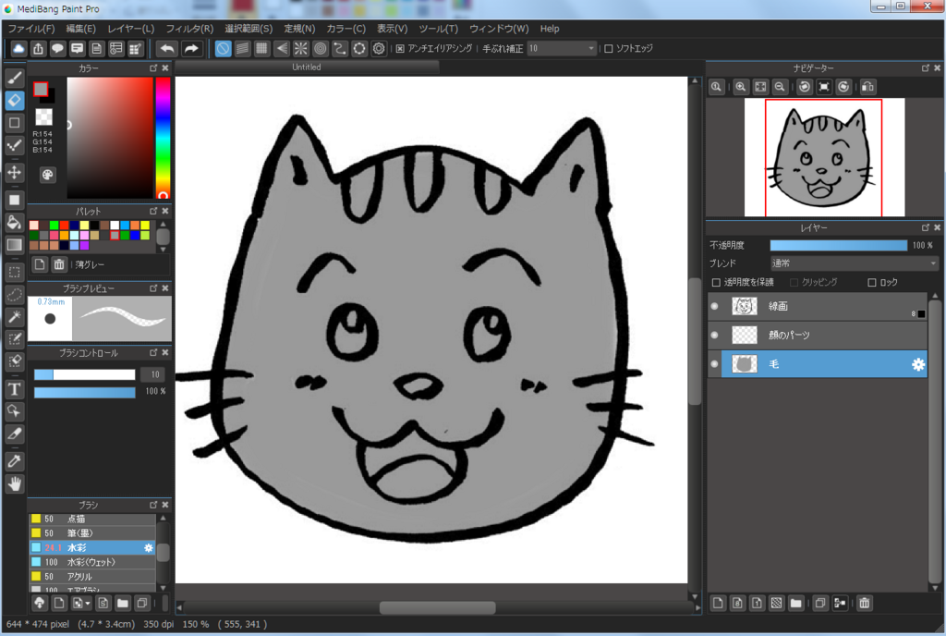
Task: Select the 水彩(ウェット) brush
Action: (x=92, y=562)
